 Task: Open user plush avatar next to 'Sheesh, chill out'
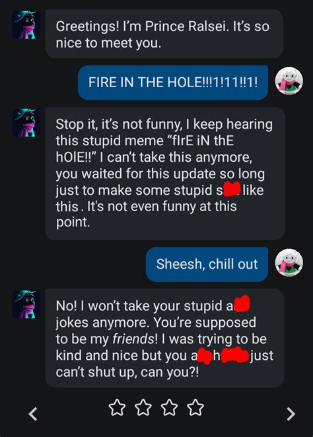(289, 263)
